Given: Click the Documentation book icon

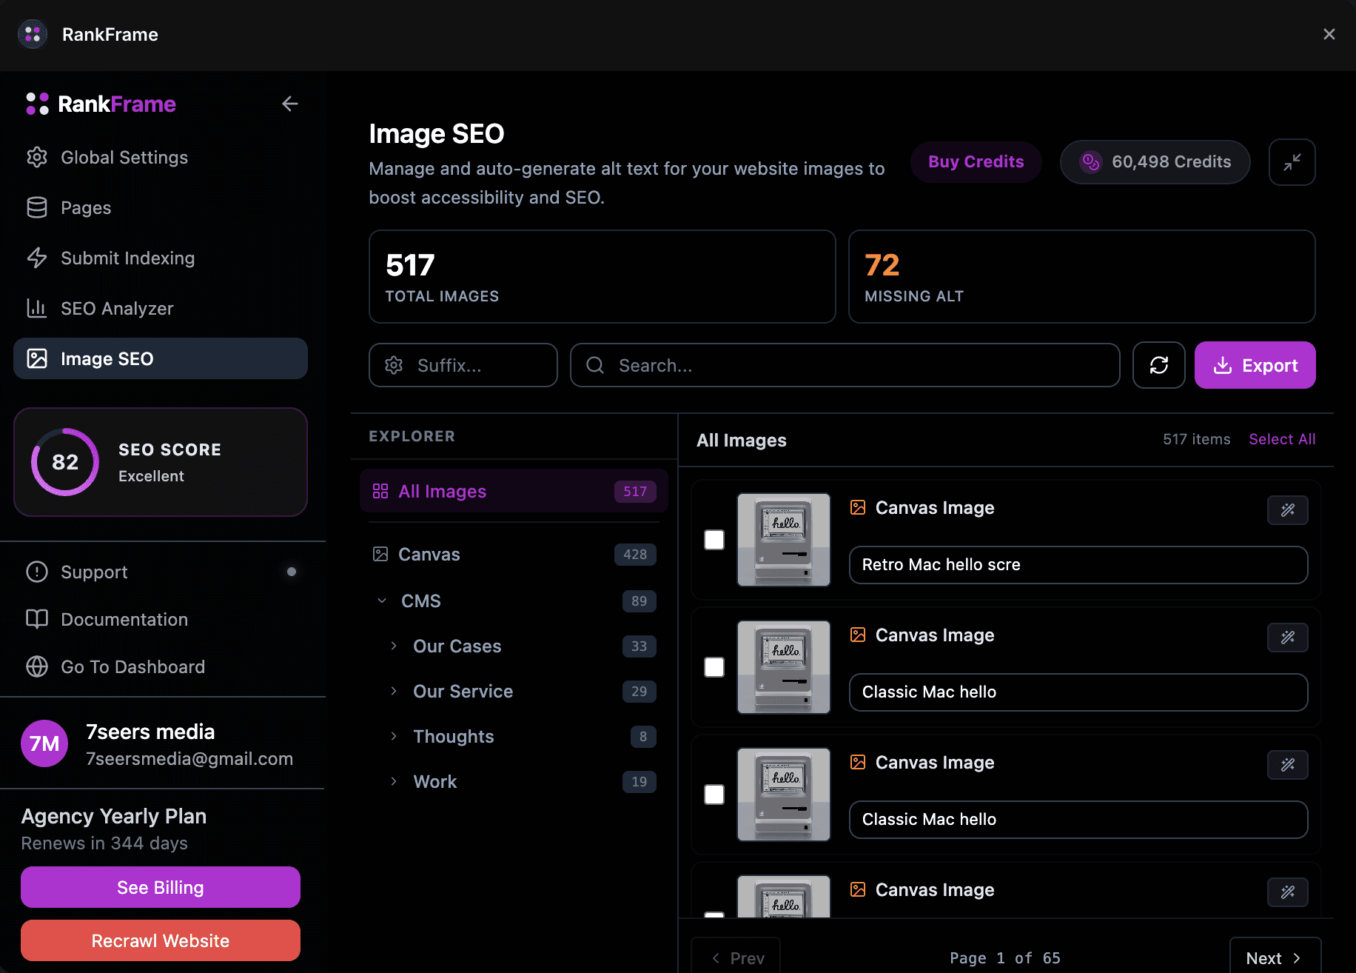Looking at the screenshot, I should tap(37, 619).
